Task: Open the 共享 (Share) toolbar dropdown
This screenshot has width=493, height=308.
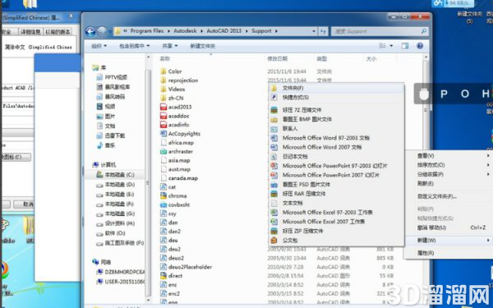Action: point(170,46)
